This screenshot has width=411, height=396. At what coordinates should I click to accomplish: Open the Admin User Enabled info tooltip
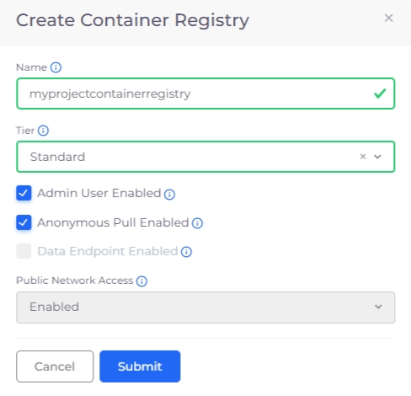(x=169, y=195)
